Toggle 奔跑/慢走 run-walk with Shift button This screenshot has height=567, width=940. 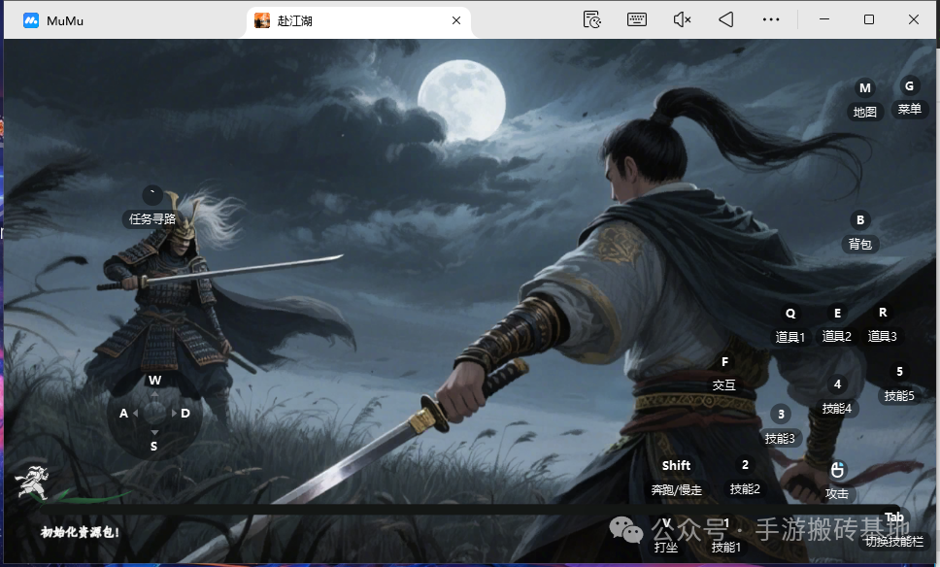[x=676, y=467]
